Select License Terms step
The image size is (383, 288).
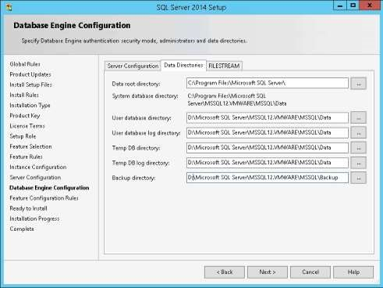(27, 126)
